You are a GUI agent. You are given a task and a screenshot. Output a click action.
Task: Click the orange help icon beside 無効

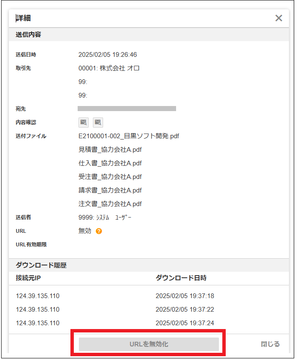point(99,231)
